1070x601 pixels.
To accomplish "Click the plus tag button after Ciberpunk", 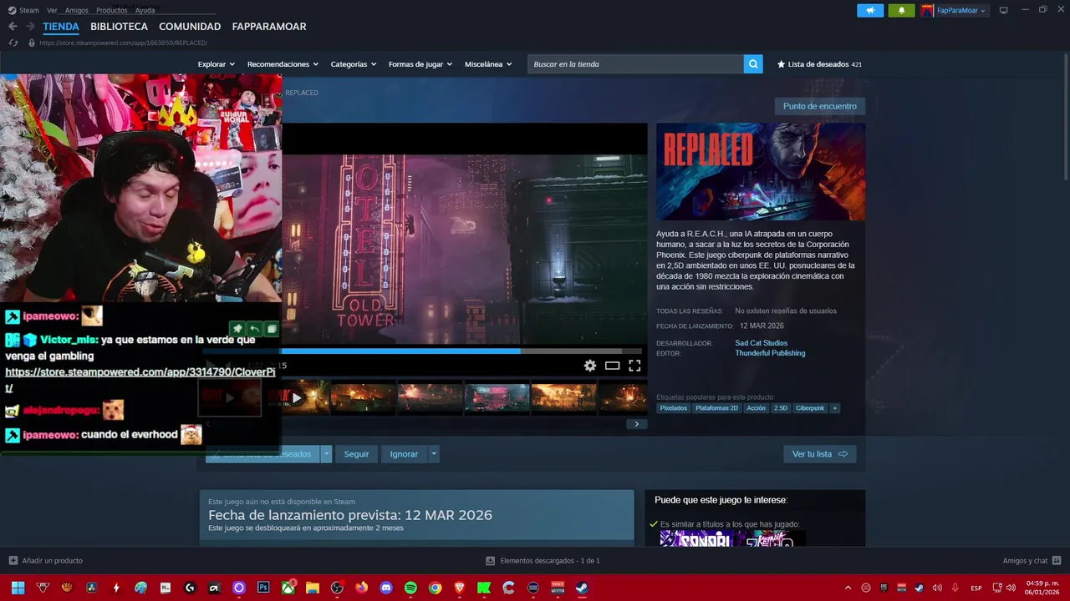I will 834,408.
